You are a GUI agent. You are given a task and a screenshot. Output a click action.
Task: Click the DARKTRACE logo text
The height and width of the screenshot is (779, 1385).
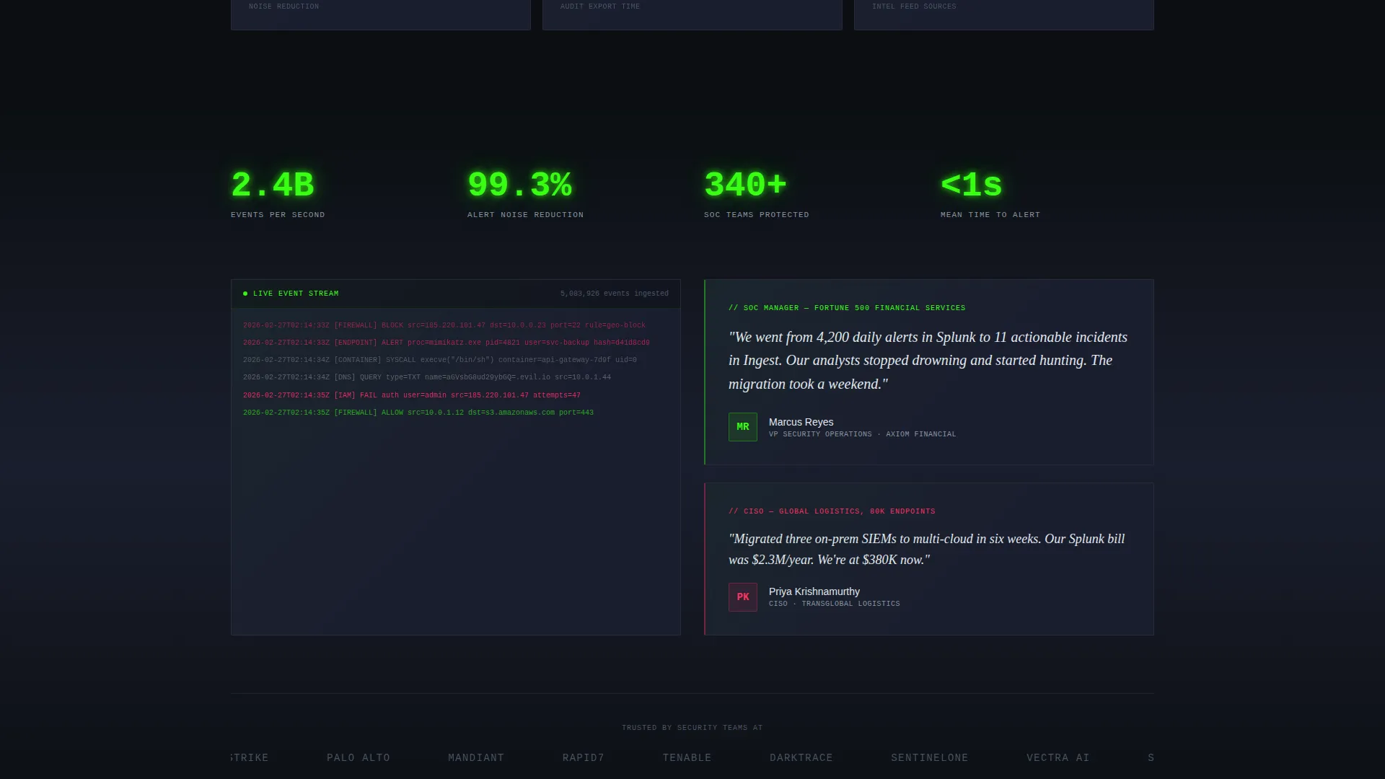point(801,758)
